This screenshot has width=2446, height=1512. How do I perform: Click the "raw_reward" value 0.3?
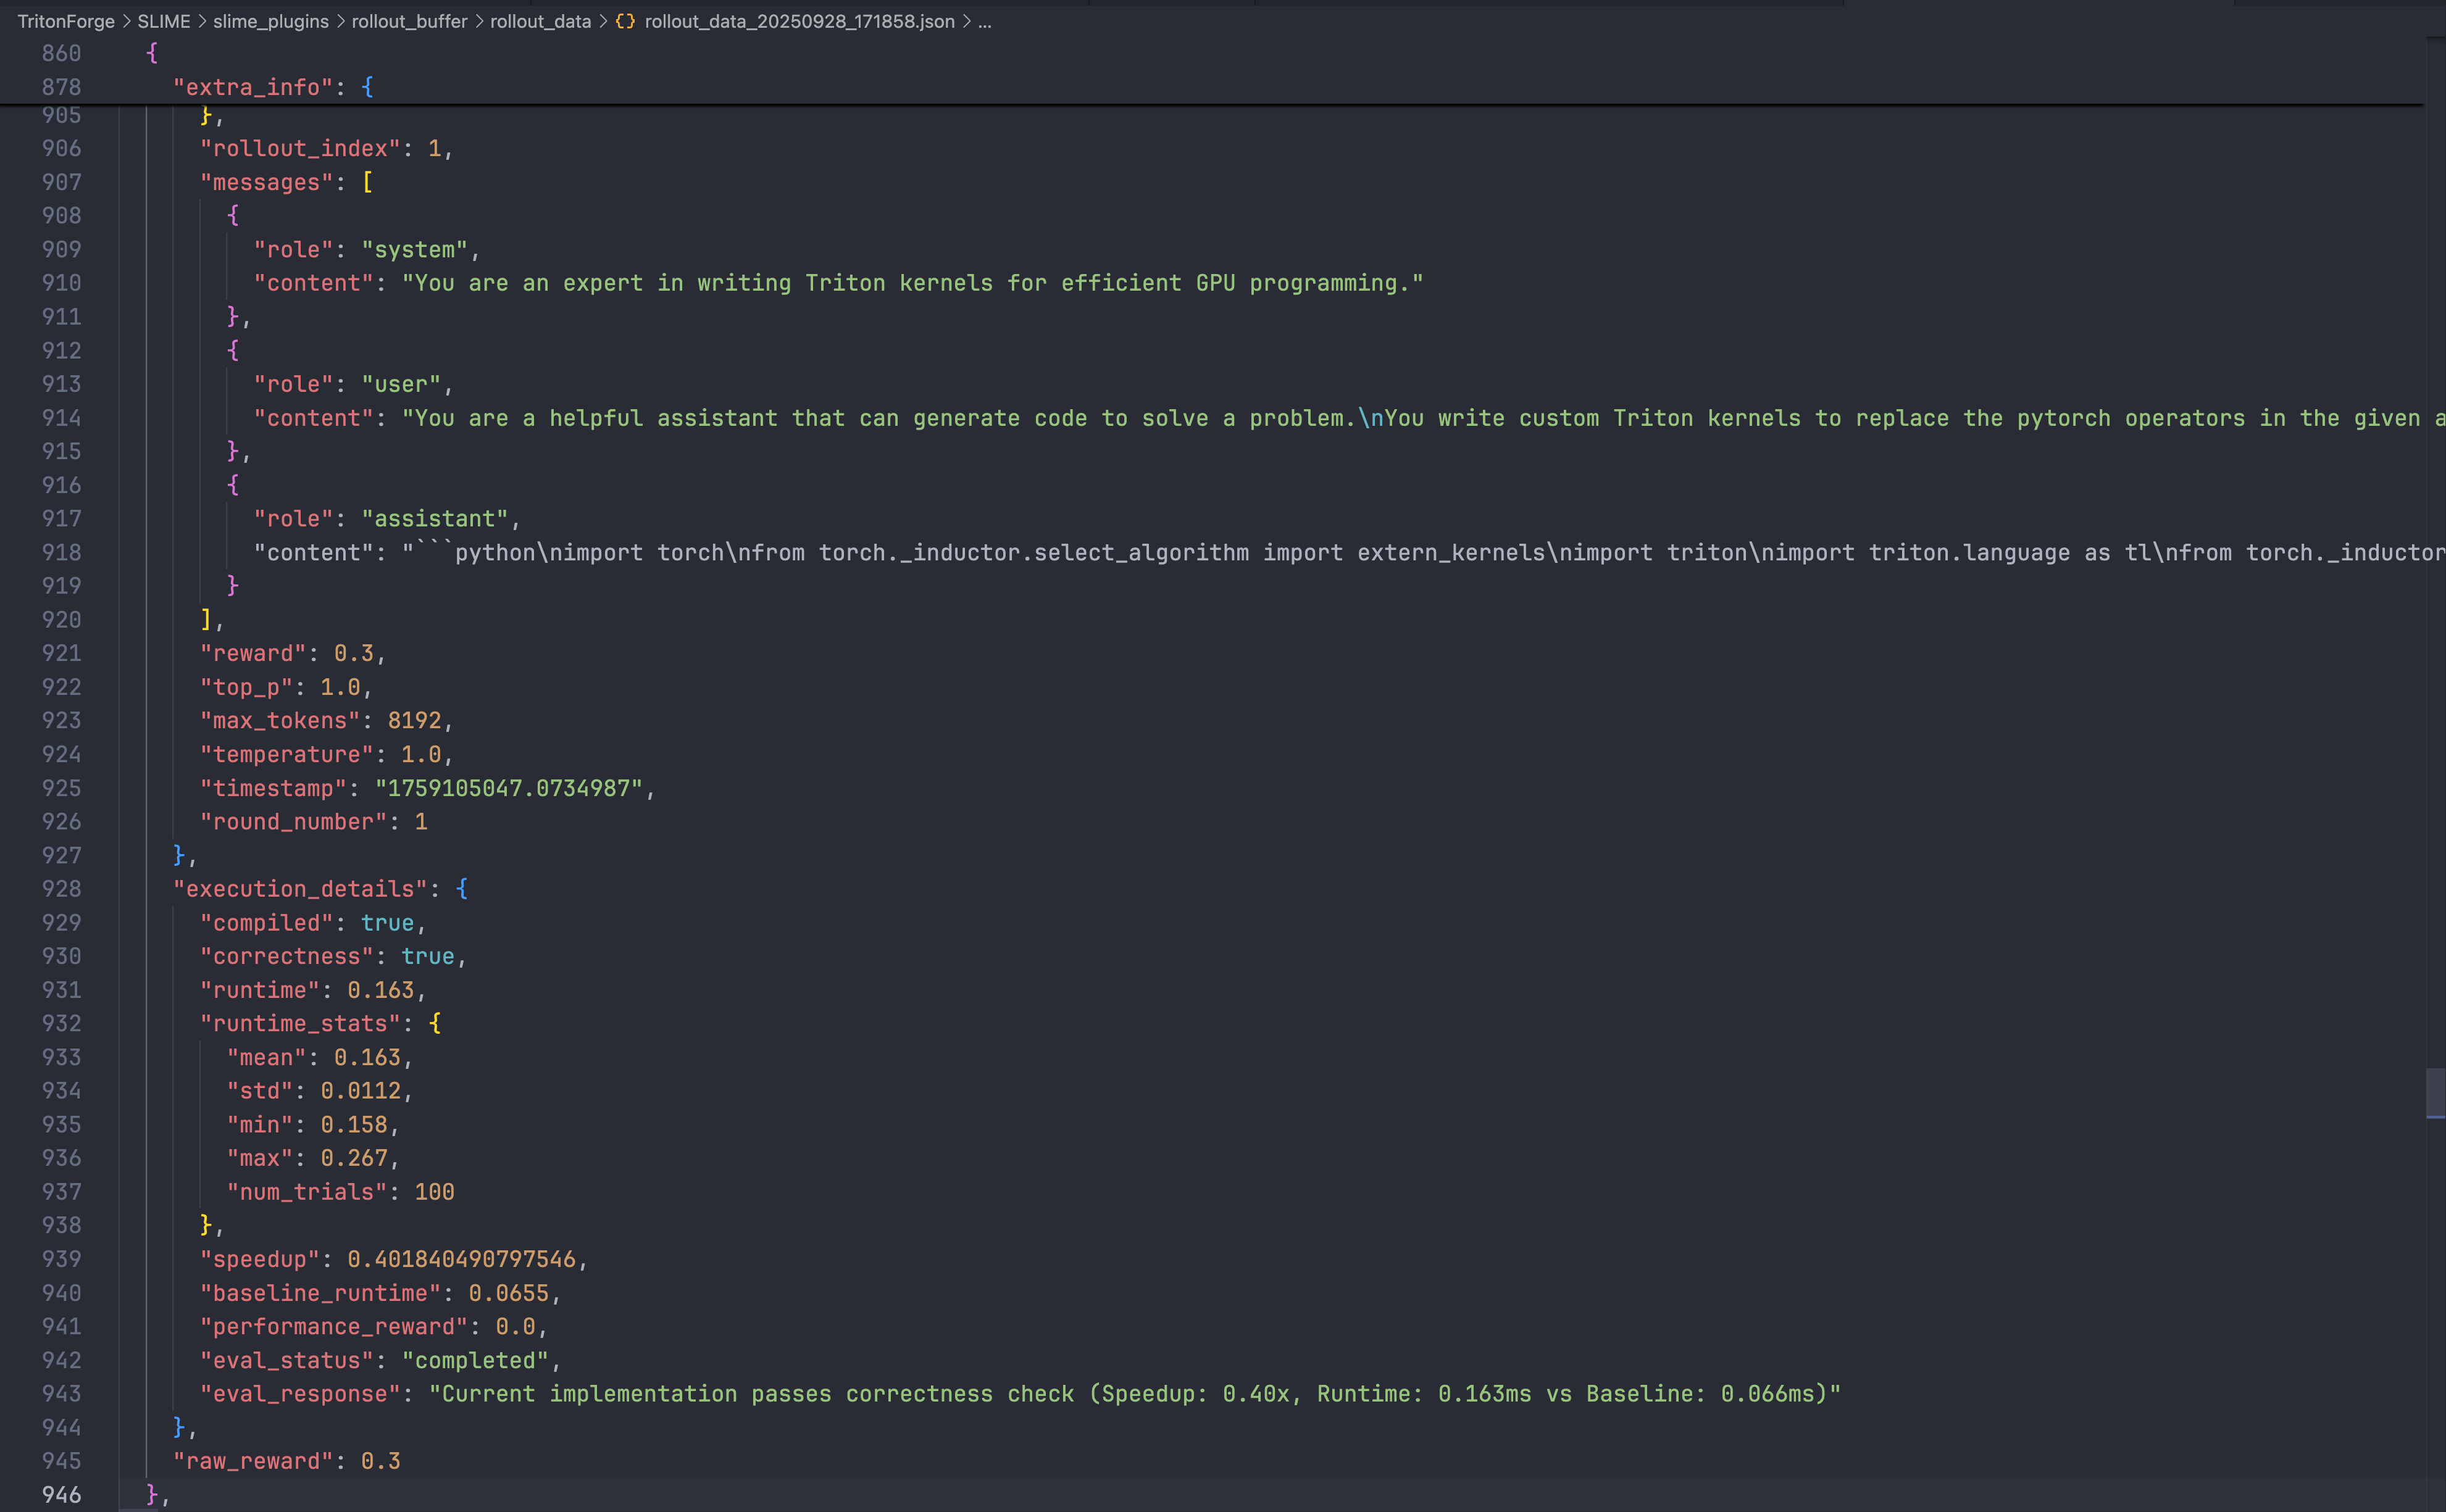point(380,1461)
